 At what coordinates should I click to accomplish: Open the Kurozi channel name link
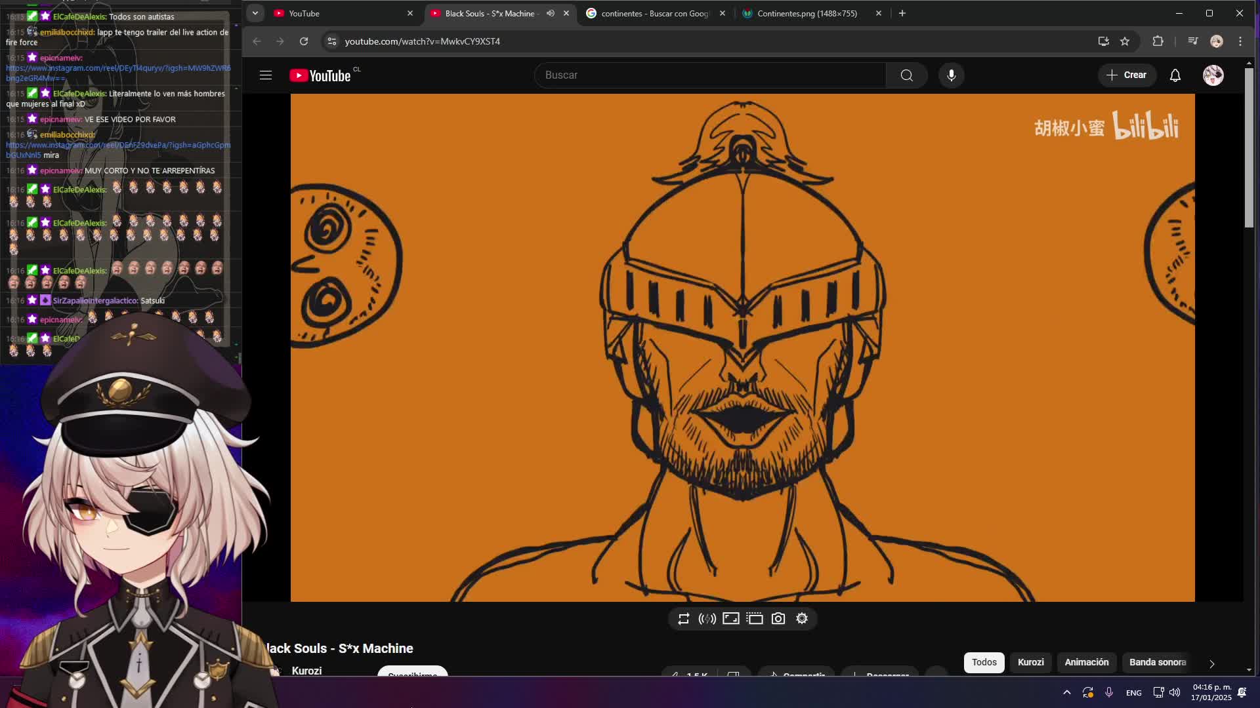pos(306,671)
